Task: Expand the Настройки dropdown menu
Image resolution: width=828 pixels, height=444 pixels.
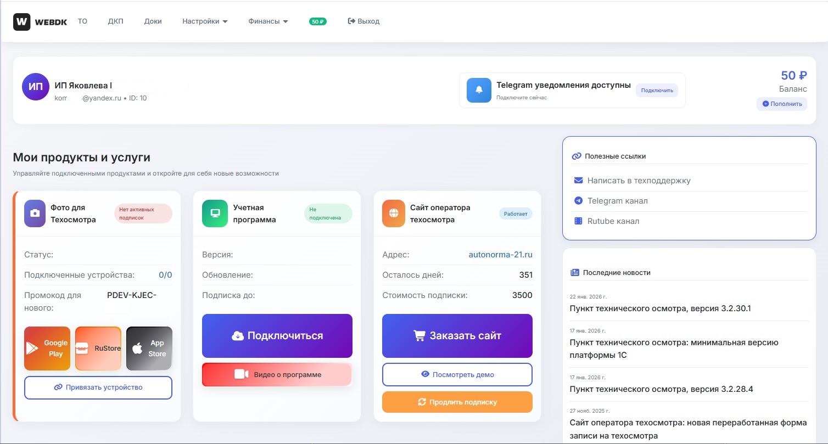Action: [x=205, y=21]
